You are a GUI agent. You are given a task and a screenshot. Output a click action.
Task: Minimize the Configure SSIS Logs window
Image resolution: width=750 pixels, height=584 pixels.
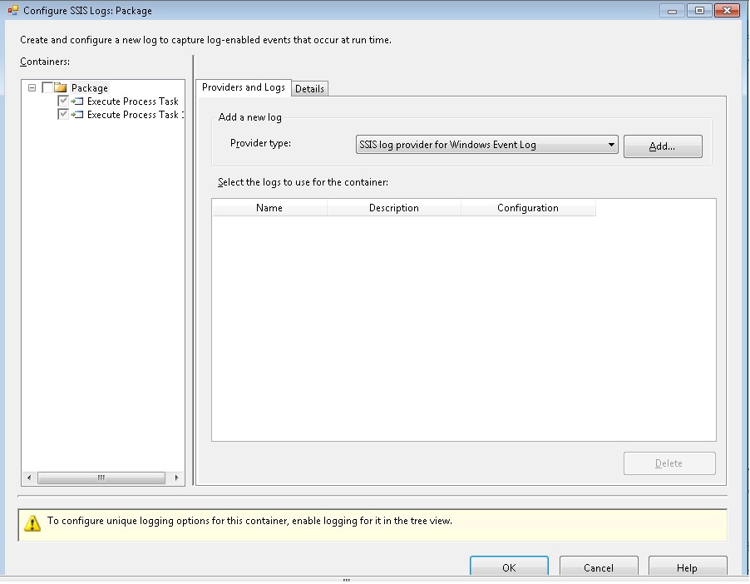pyautogui.click(x=672, y=11)
